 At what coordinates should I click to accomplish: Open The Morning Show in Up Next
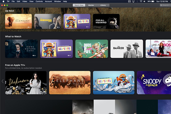48,21
